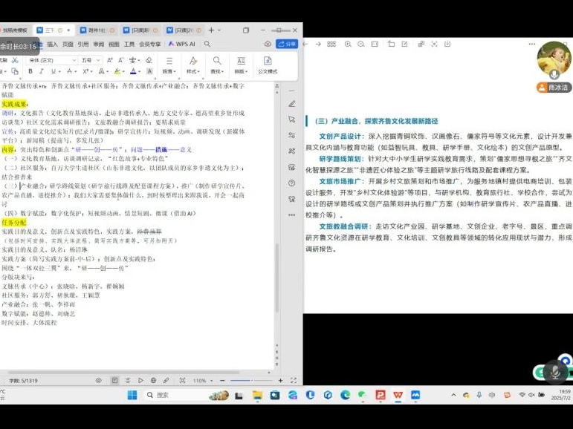This screenshot has height=429, width=573.
Task: Toggle italic text formatting
Action: point(41,71)
